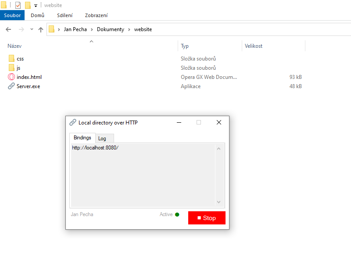Screen dimensions: 351x263
Task: Click the properties checkmark icon in title bar
Action: pos(18,5)
